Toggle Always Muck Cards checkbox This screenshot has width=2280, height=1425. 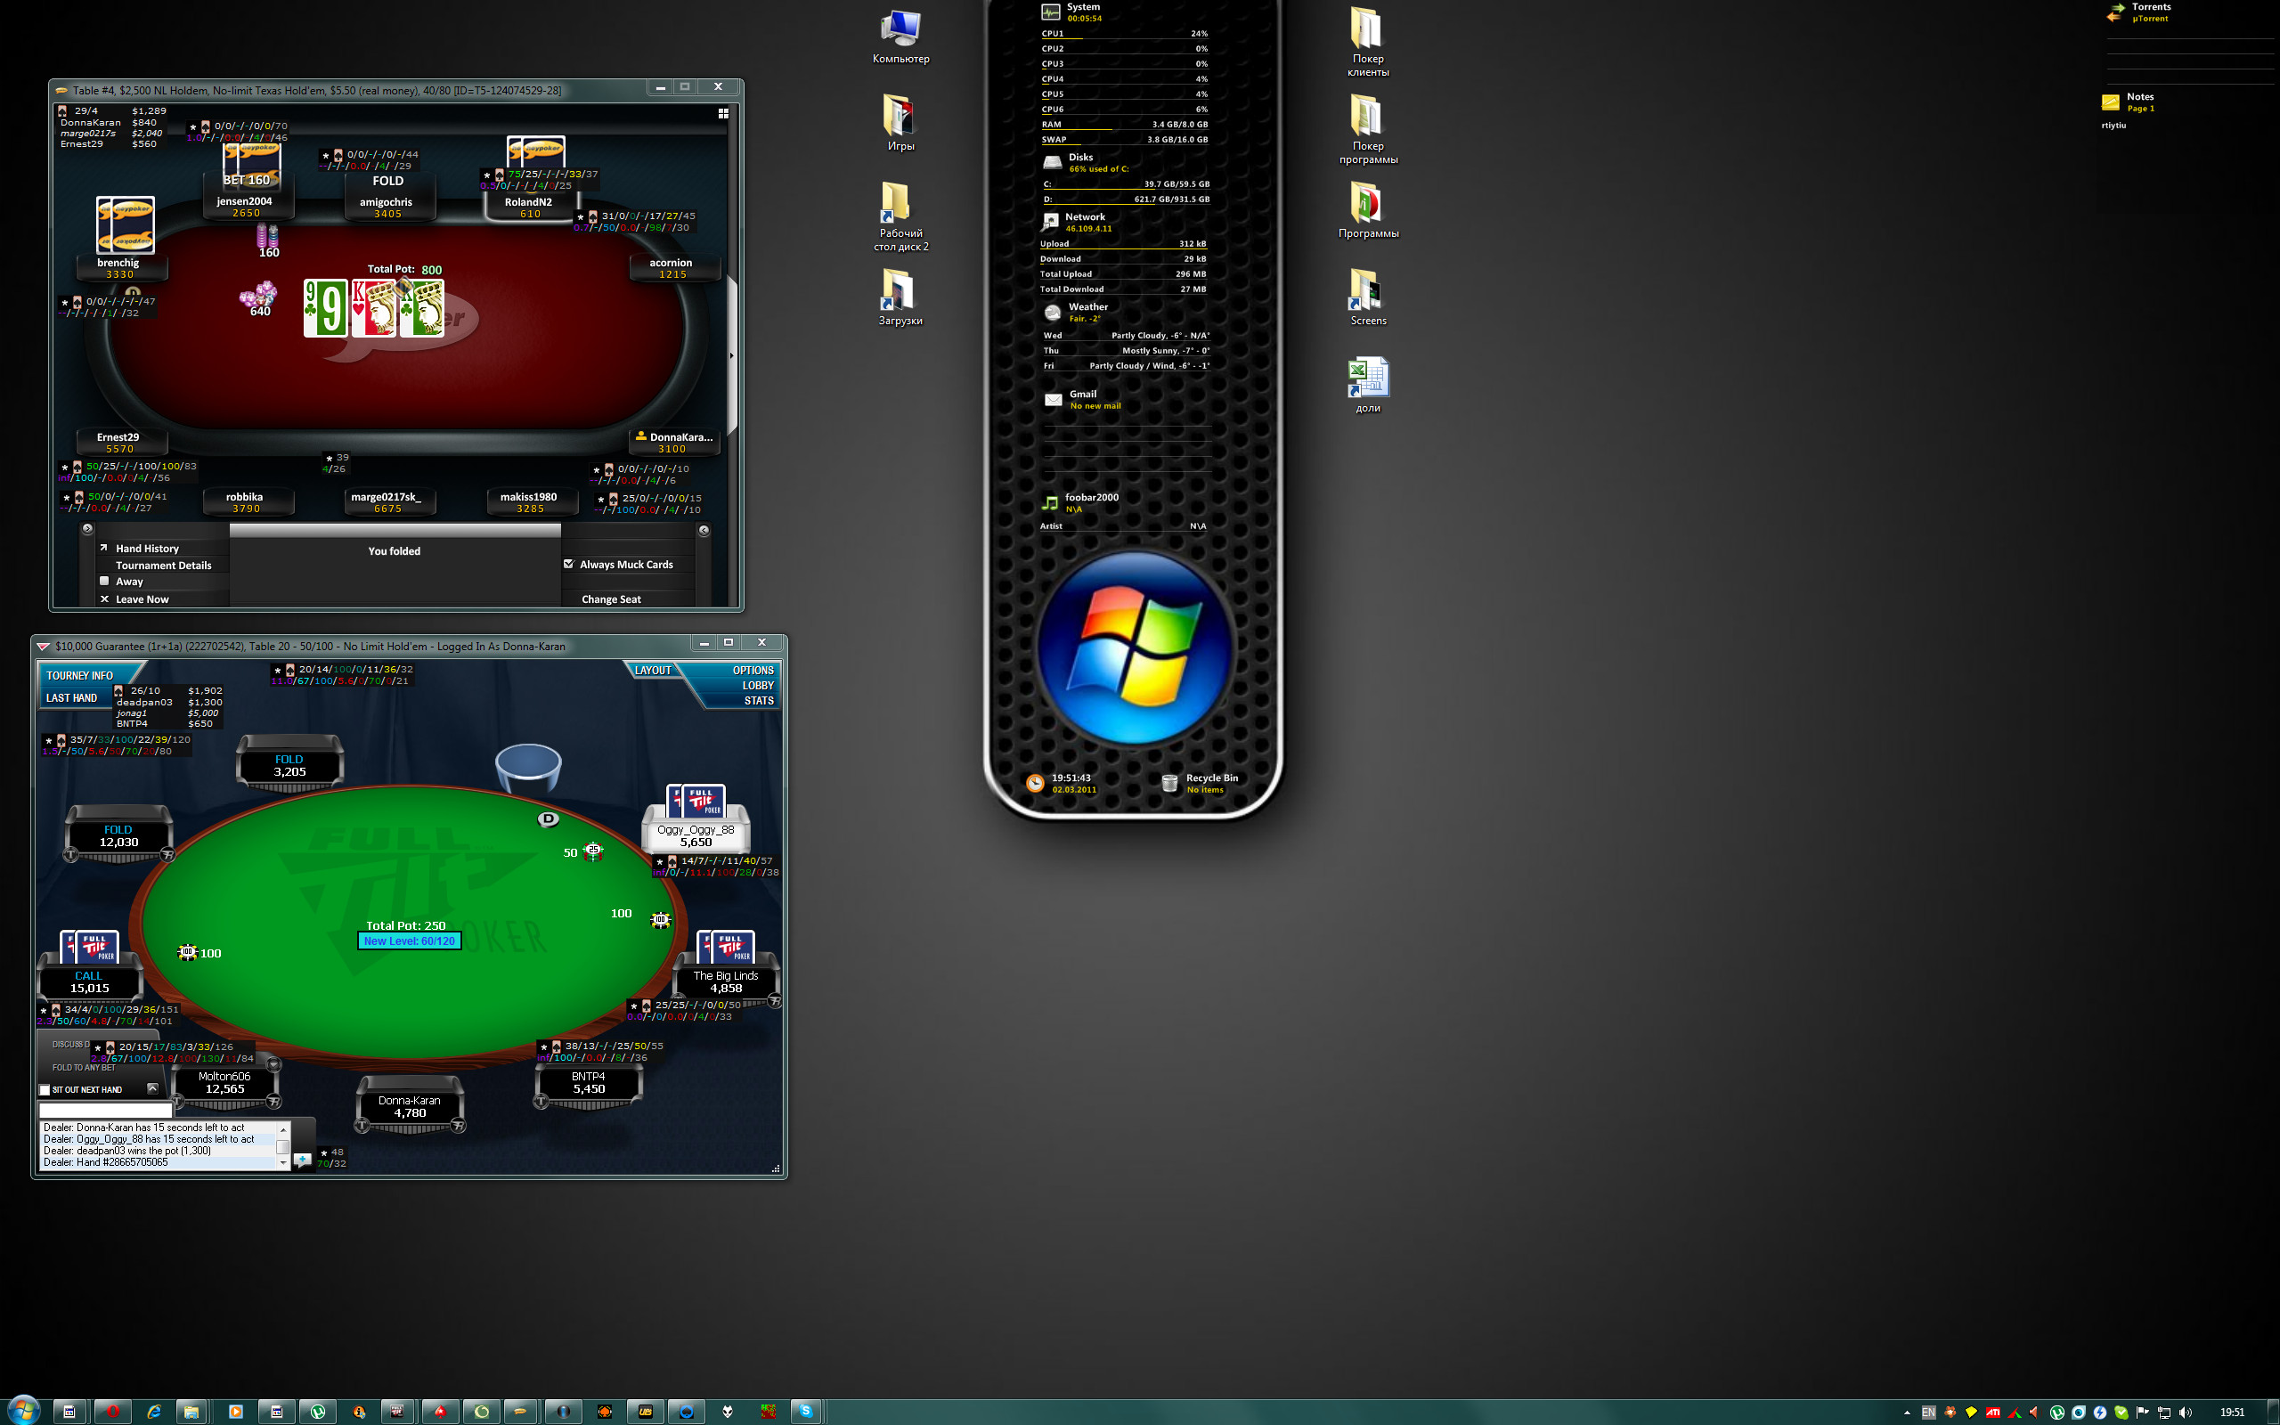click(569, 564)
